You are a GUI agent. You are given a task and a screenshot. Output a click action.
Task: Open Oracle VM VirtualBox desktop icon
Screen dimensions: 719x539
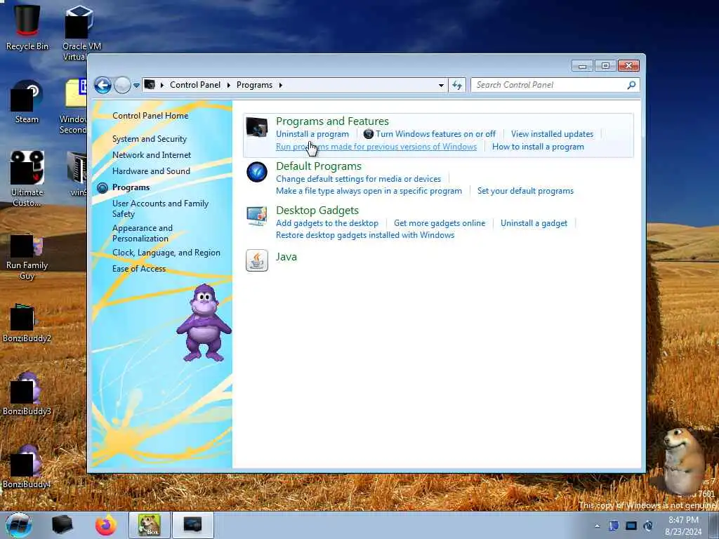tap(81, 33)
